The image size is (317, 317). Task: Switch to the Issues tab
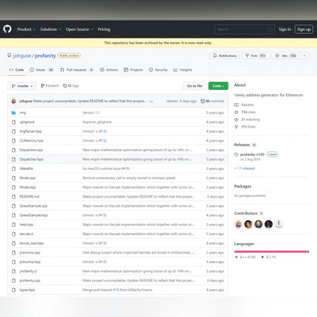(42, 70)
